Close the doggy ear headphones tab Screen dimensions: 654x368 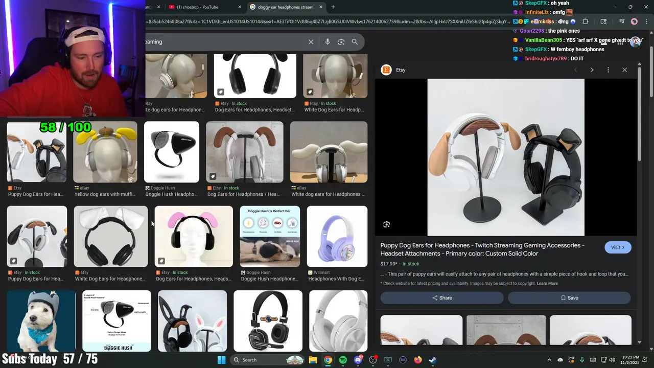[321, 7]
